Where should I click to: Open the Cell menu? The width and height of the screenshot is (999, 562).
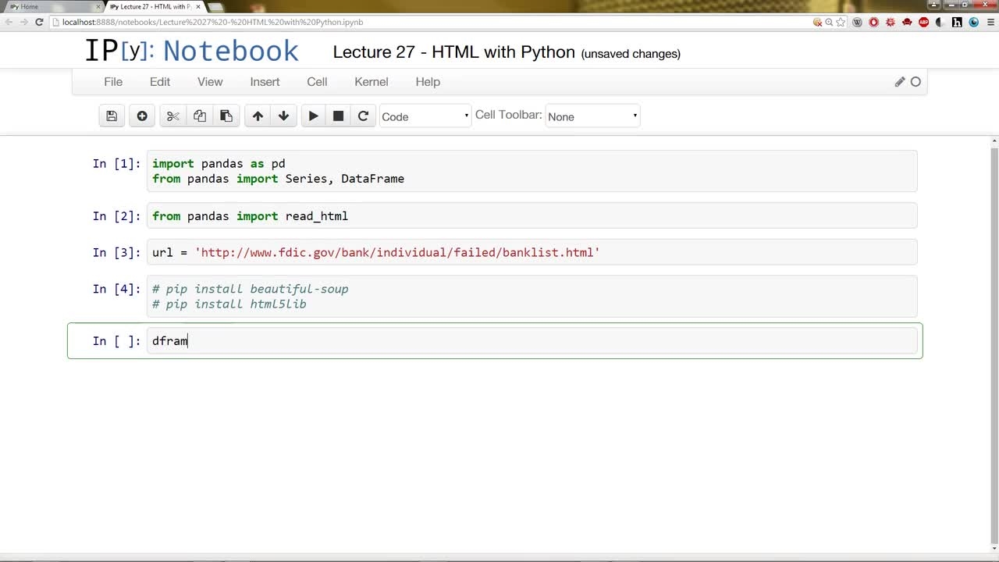click(317, 82)
